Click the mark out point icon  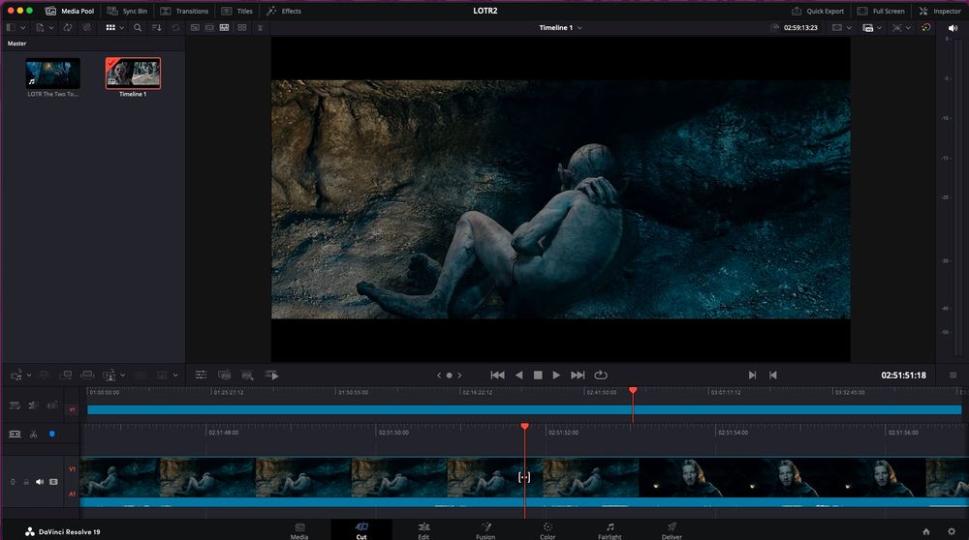coord(772,375)
